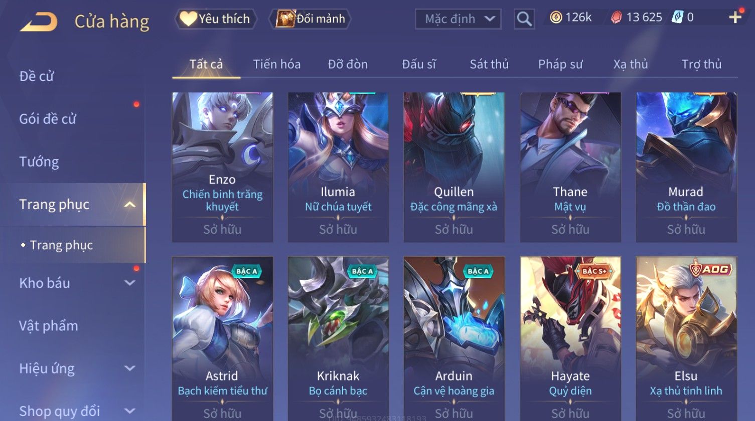Open Yêu thích heart favorites

216,19
